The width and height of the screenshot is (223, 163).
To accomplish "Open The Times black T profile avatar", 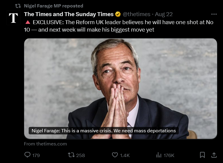I will (x=13, y=18).
